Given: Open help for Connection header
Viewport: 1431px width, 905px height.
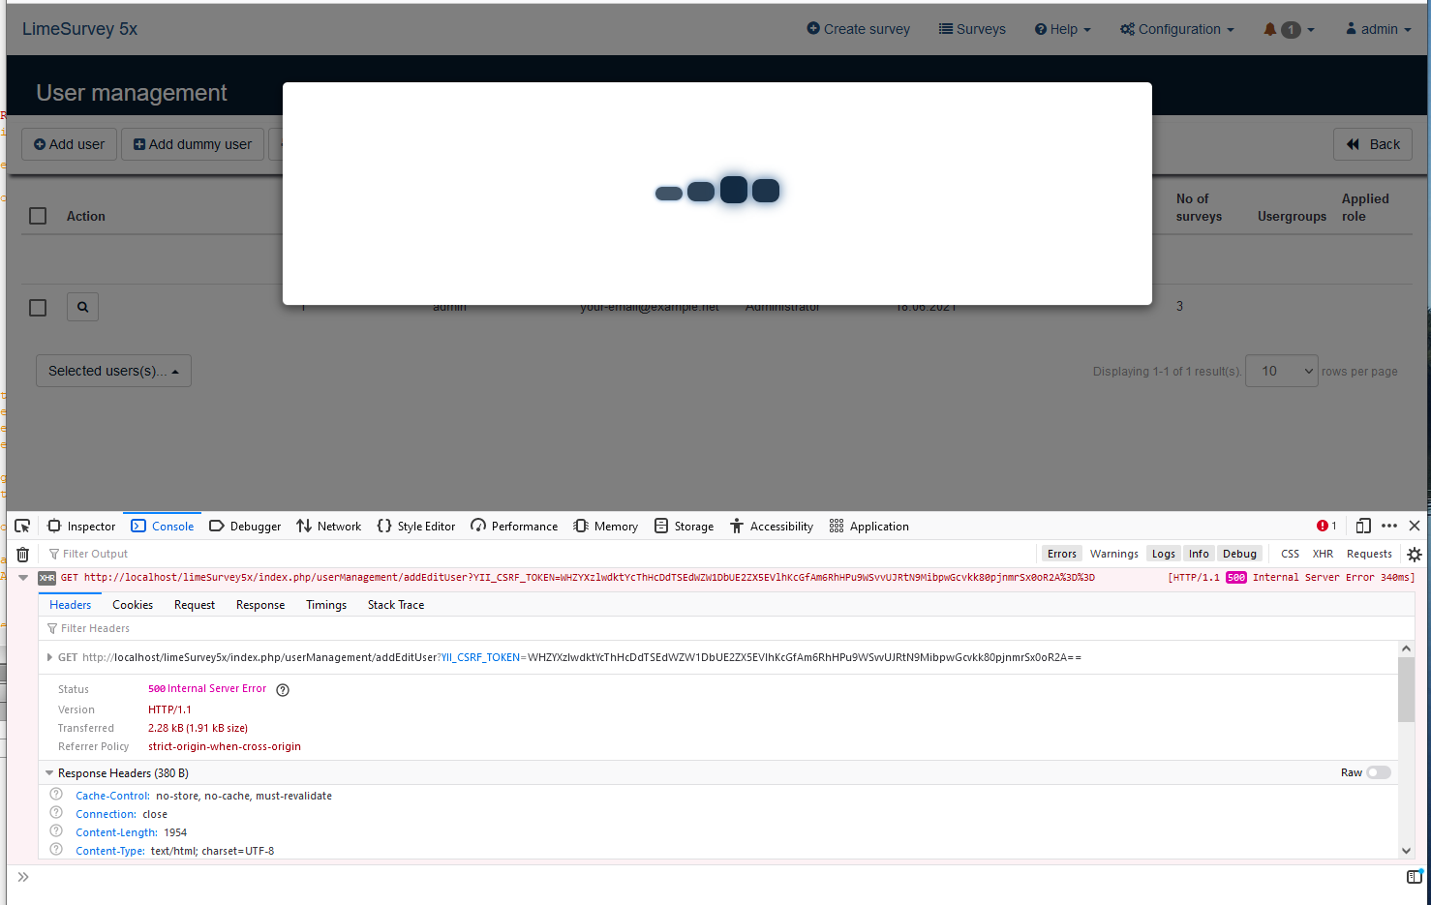Looking at the screenshot, I should click(x=56, y=813).
